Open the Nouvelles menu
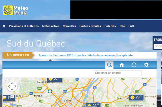The width and height of the screenshot is (162, 107). coord(69,26)
